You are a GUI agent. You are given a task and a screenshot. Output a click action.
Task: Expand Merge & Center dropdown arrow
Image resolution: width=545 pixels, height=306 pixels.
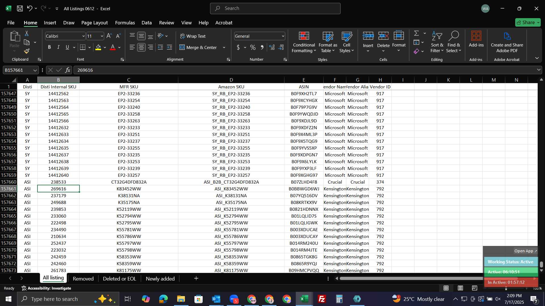pyautogui.click(x=224, y=47)
